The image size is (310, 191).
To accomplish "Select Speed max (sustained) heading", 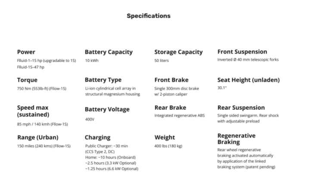I will coord(33,111).
